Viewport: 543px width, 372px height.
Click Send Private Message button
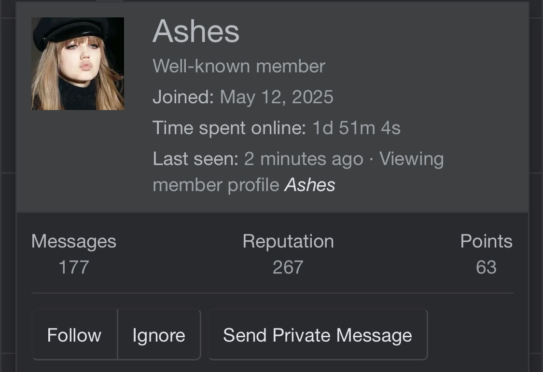(x=318, y=335)
